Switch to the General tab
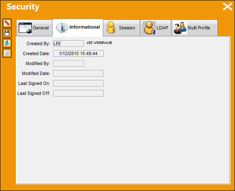The width and height of the screenshot is (235, 191). coord(34,28)
